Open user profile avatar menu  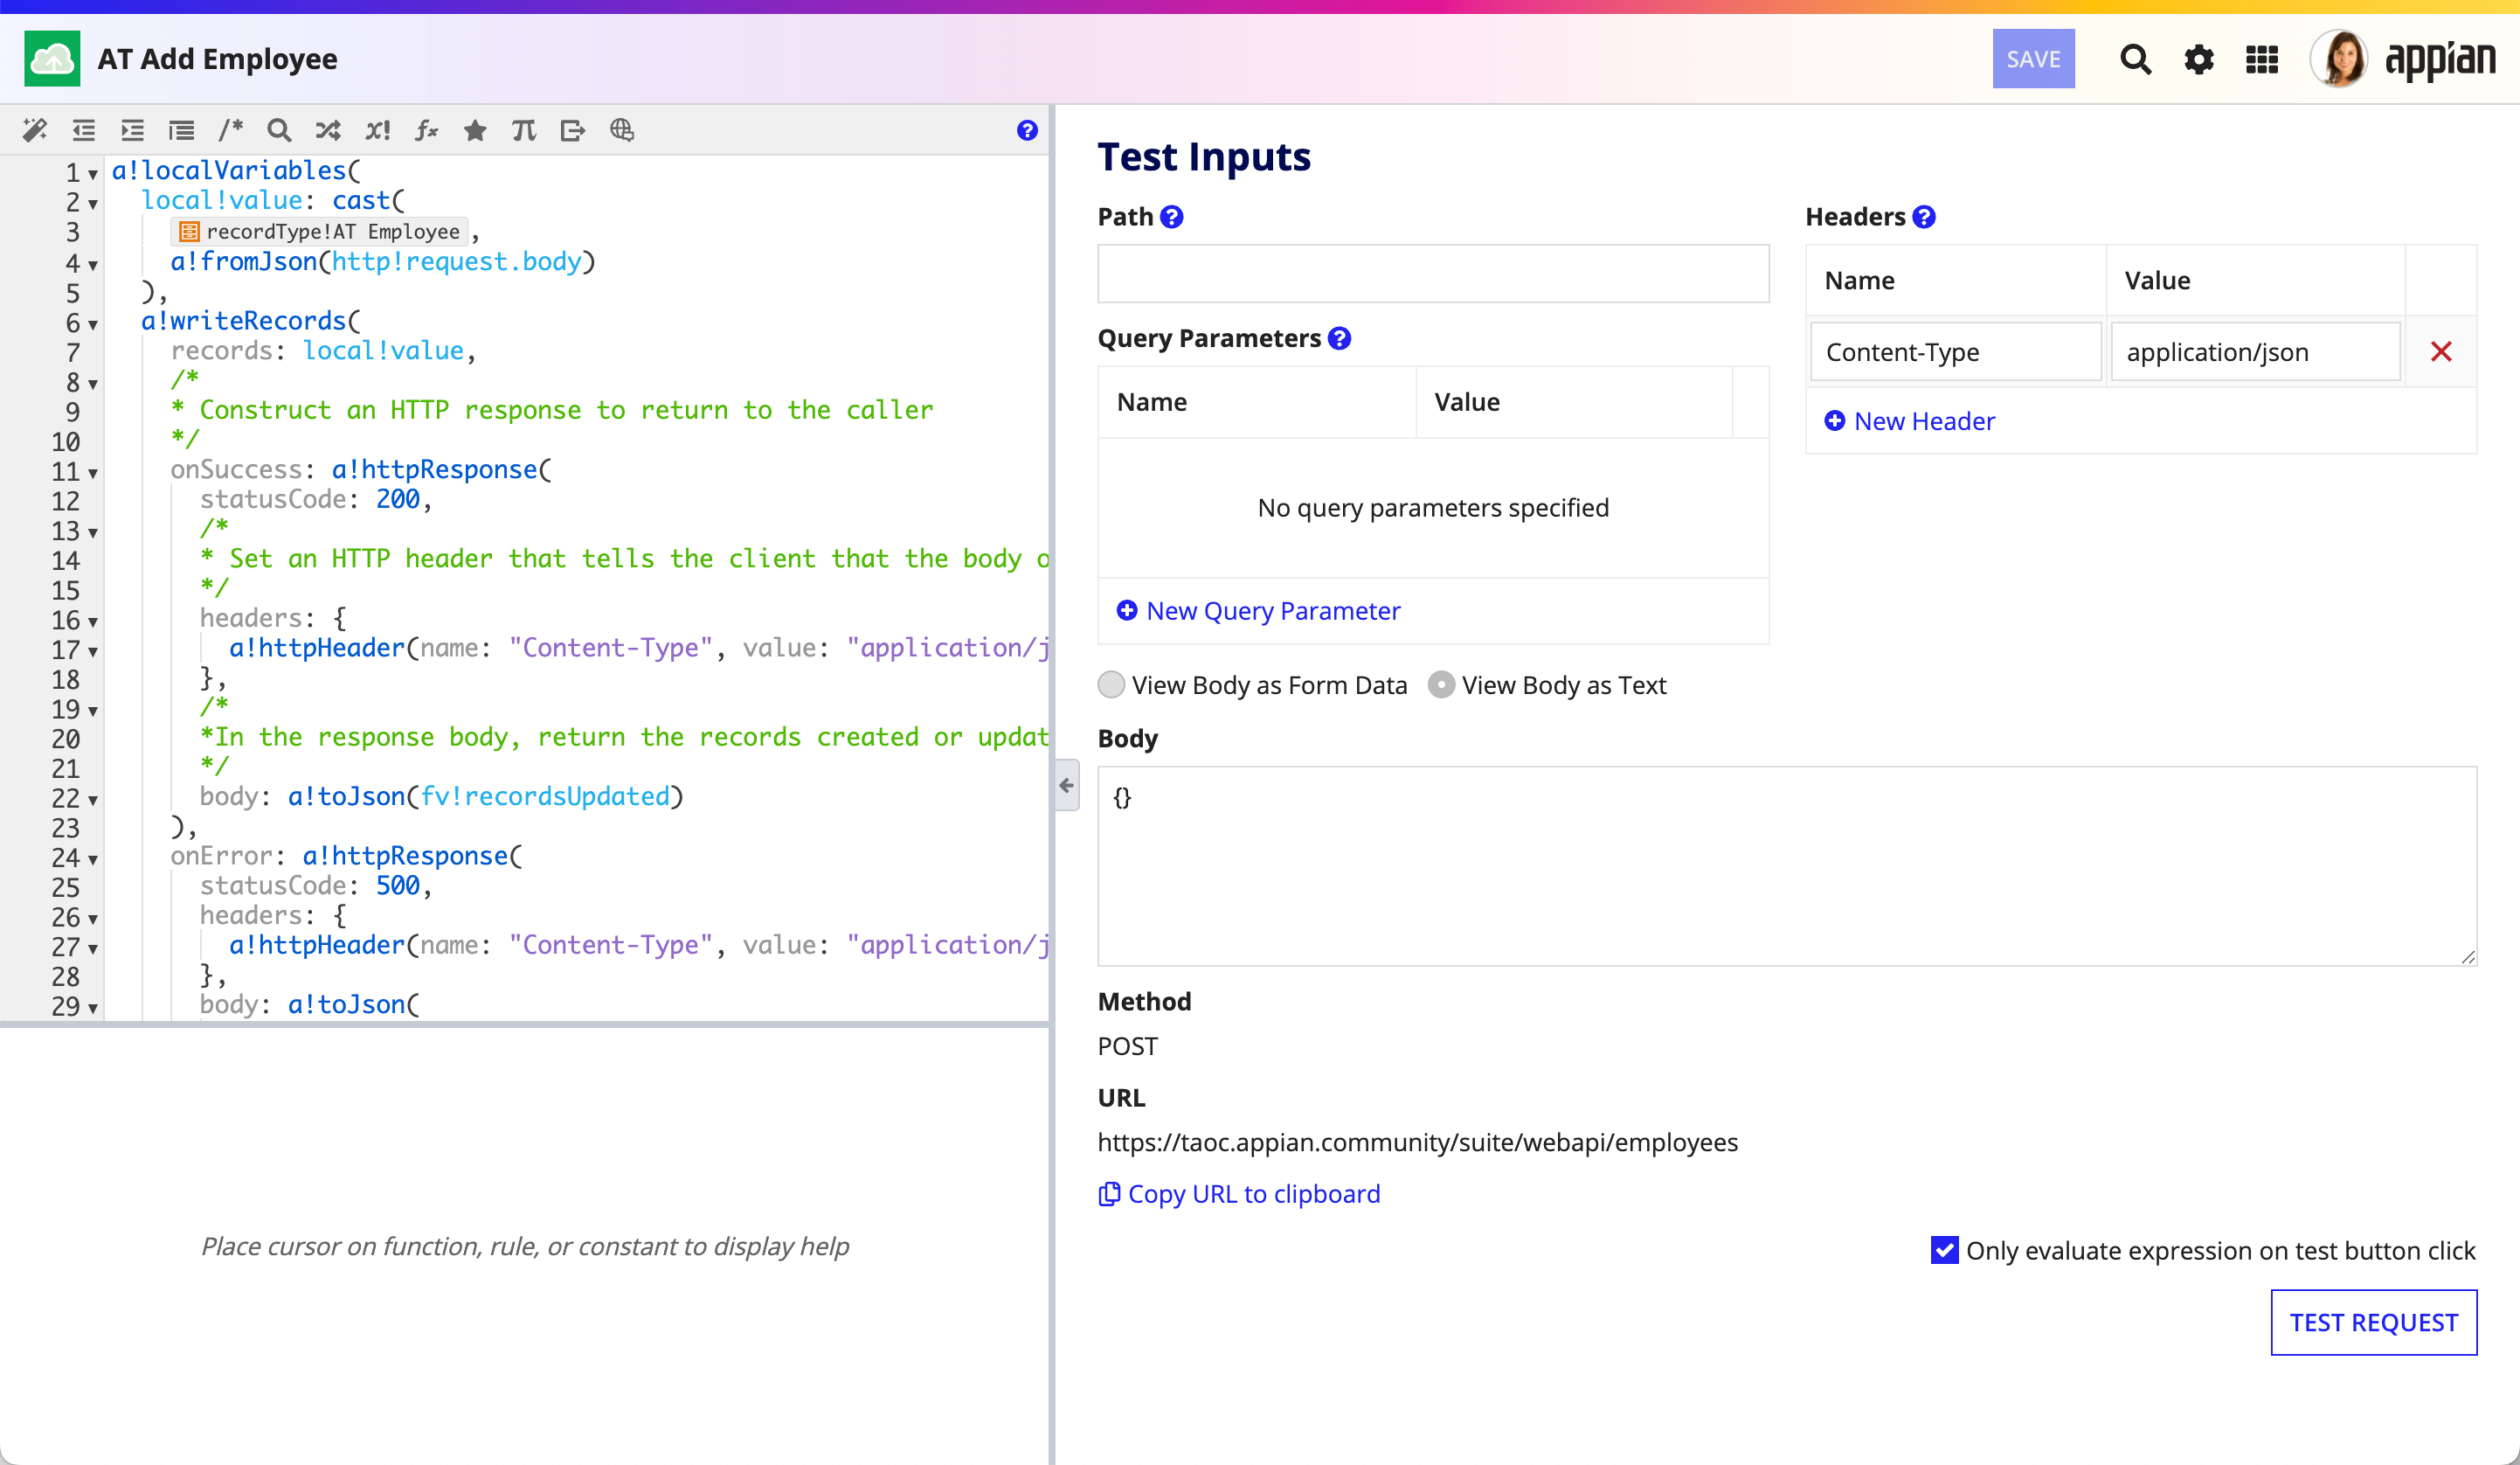tap(2339, 59)
